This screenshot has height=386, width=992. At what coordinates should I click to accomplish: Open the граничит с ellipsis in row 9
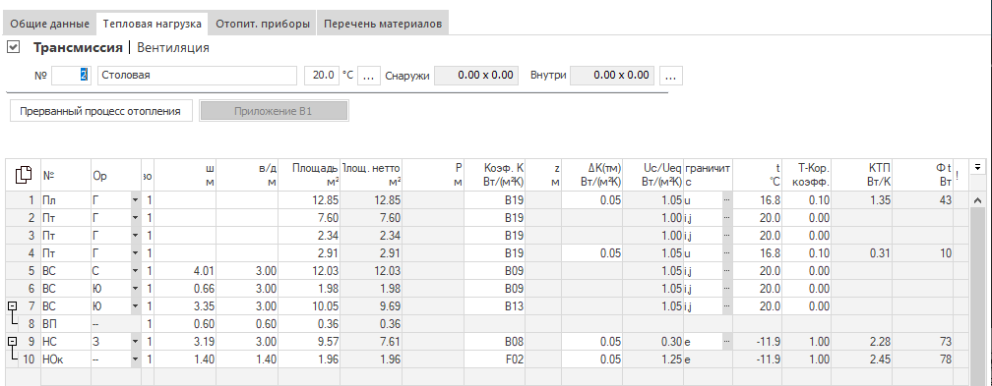coord(726,342)
